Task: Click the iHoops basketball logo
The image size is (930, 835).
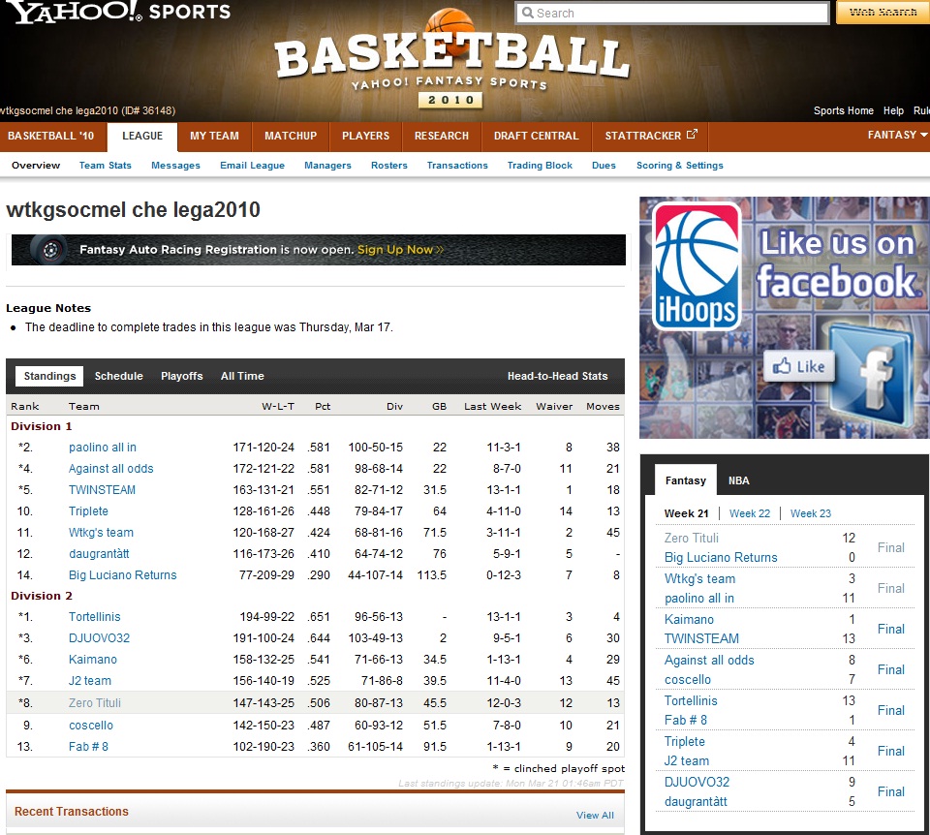Action: pyautogui.click(x=697, y=266)
